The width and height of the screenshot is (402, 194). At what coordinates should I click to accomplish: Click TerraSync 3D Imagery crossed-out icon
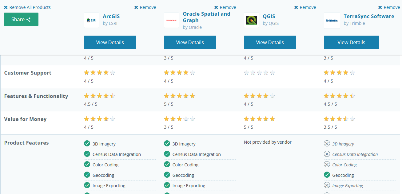tap(327, 144)
